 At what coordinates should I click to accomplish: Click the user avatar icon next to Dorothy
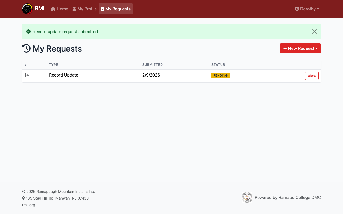click(296, 9)
